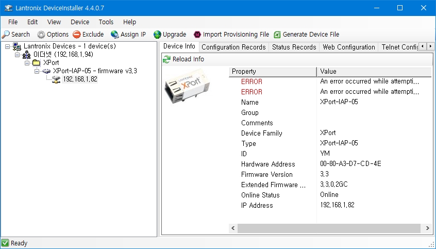
Task: Open the Tools menu
Action: click(106, 22)
